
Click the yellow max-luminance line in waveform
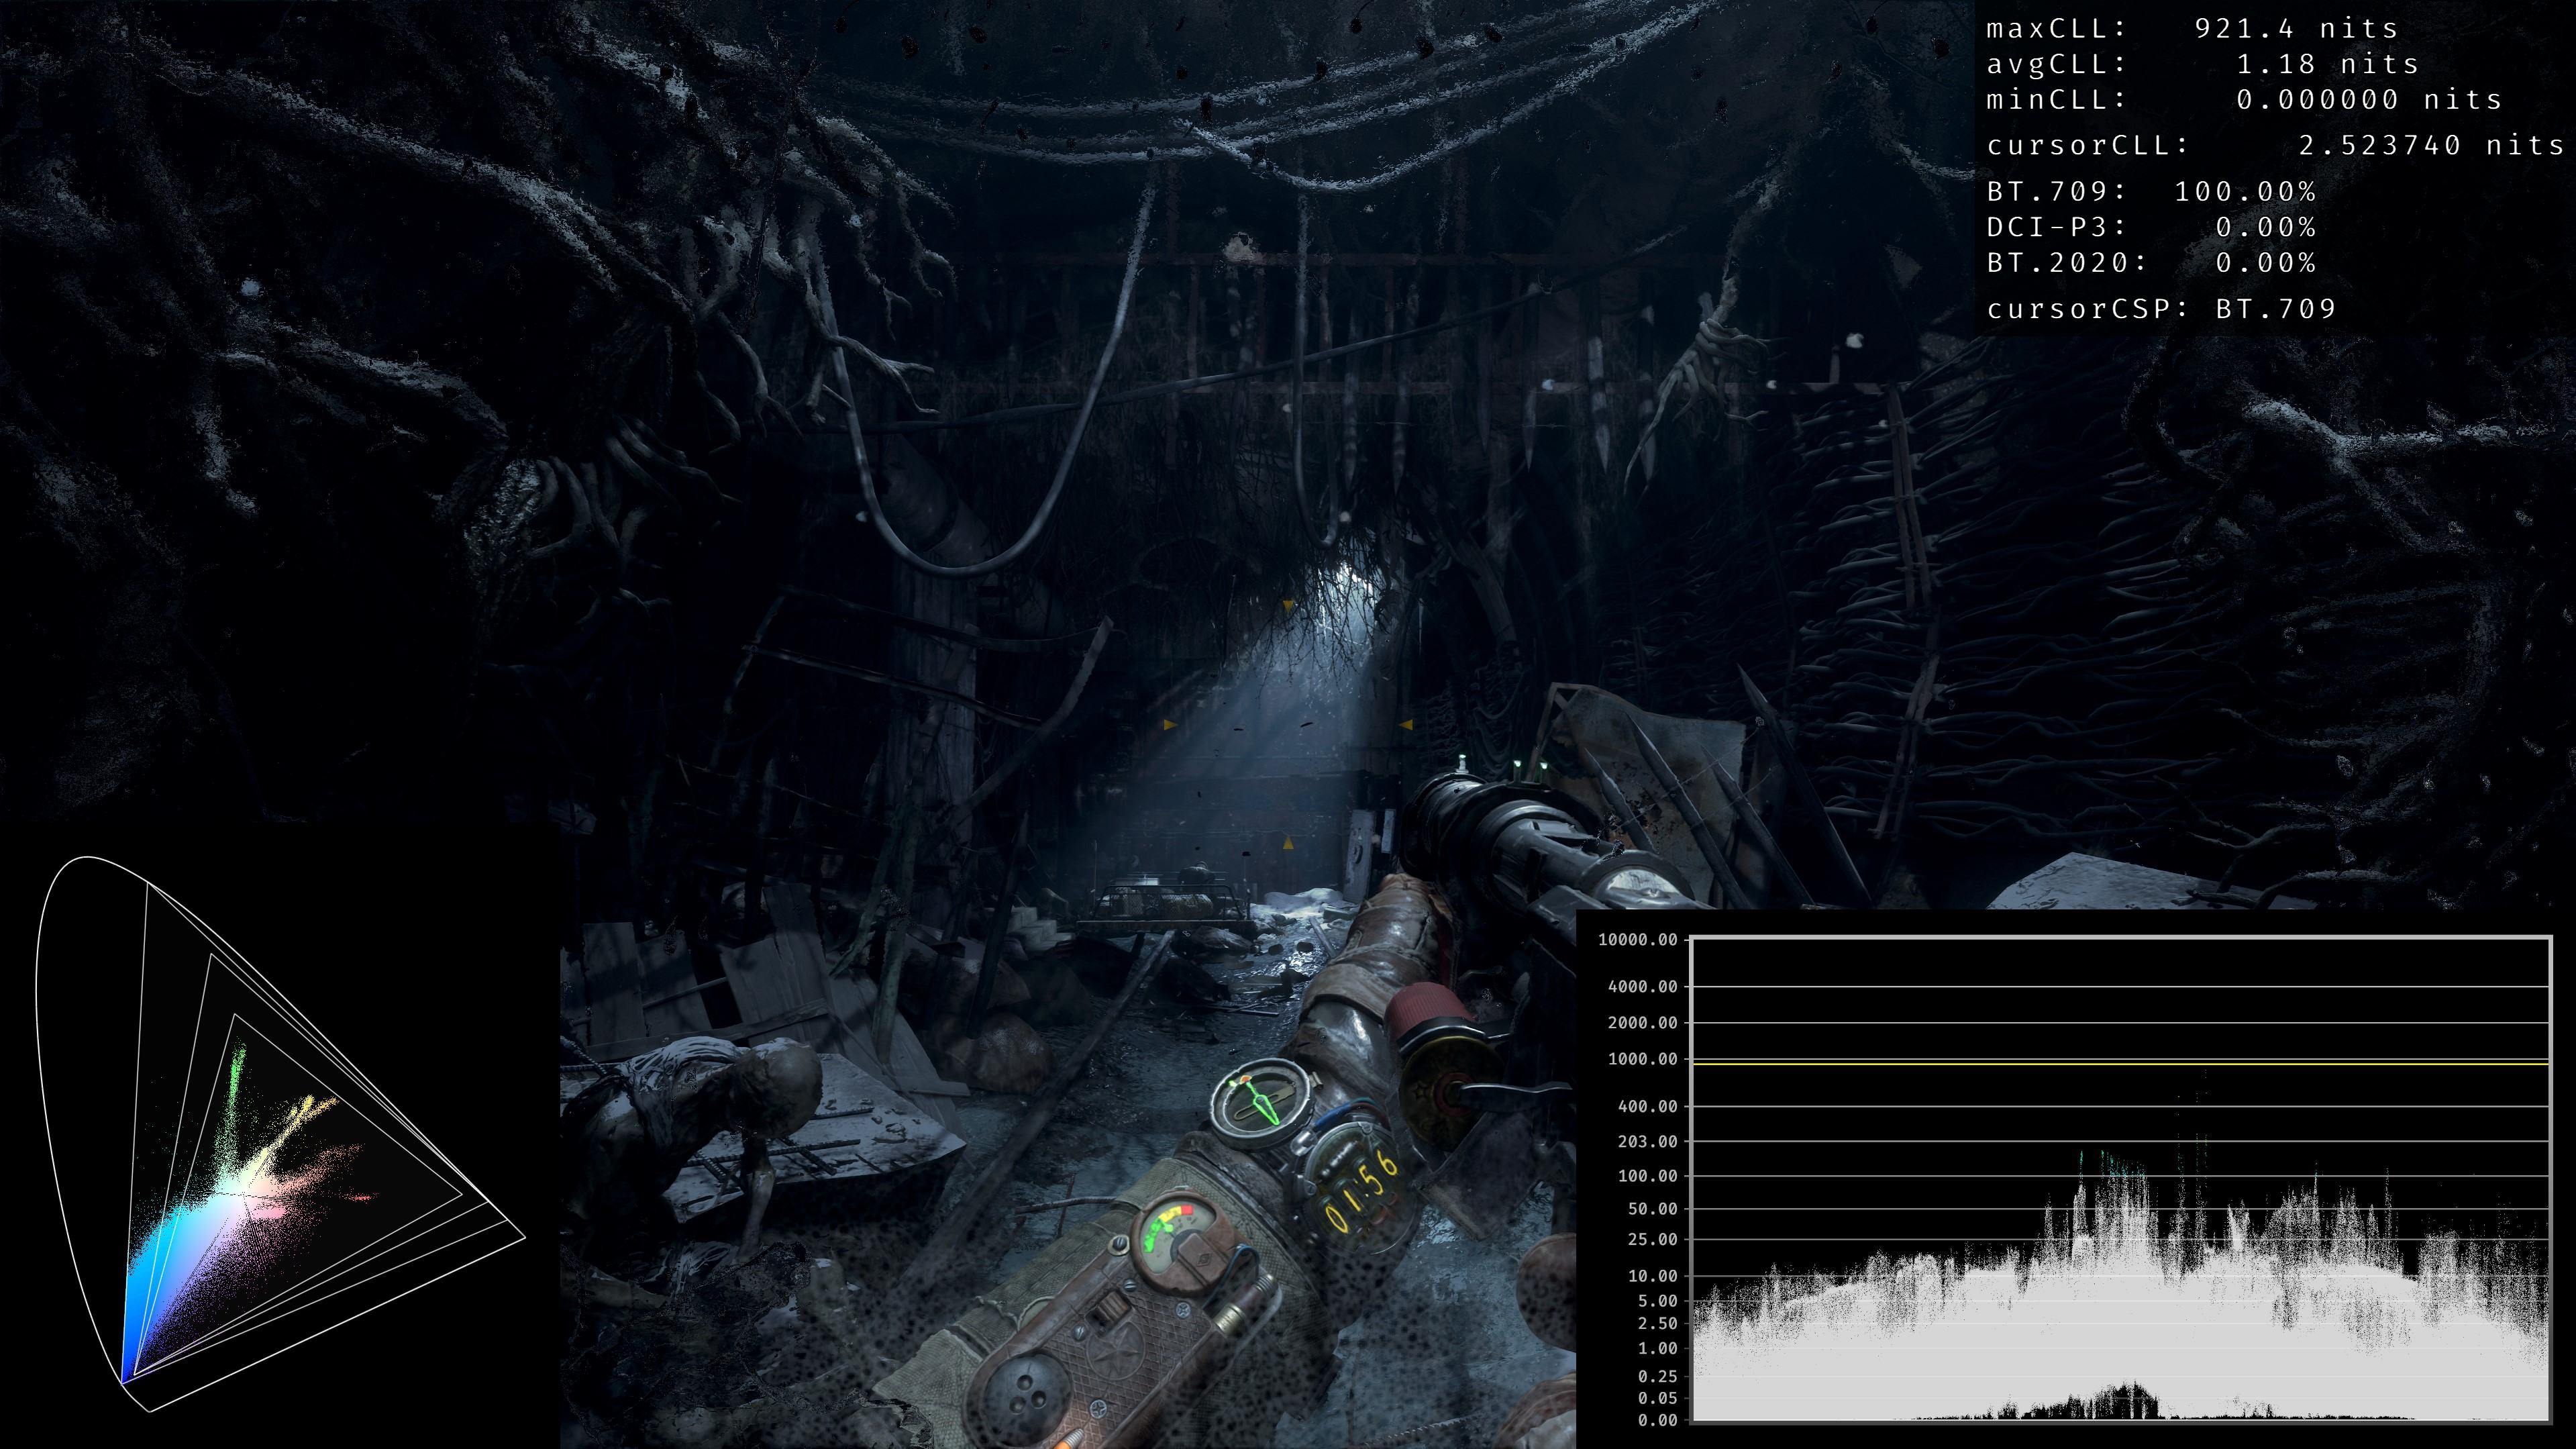click(x=2120, y=1064)
